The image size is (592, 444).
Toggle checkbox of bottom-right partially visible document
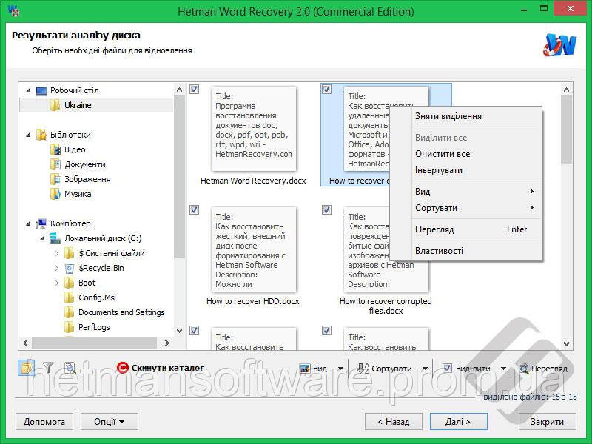(x=326, y=330)
